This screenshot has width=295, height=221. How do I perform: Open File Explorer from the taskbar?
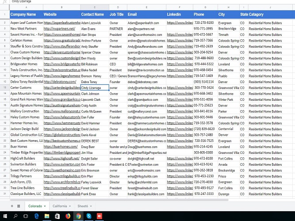coord(47,216)
